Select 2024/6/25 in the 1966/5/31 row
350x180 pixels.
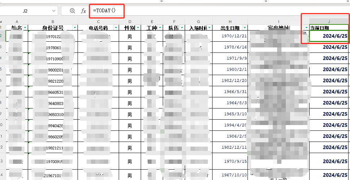point(329,92)
